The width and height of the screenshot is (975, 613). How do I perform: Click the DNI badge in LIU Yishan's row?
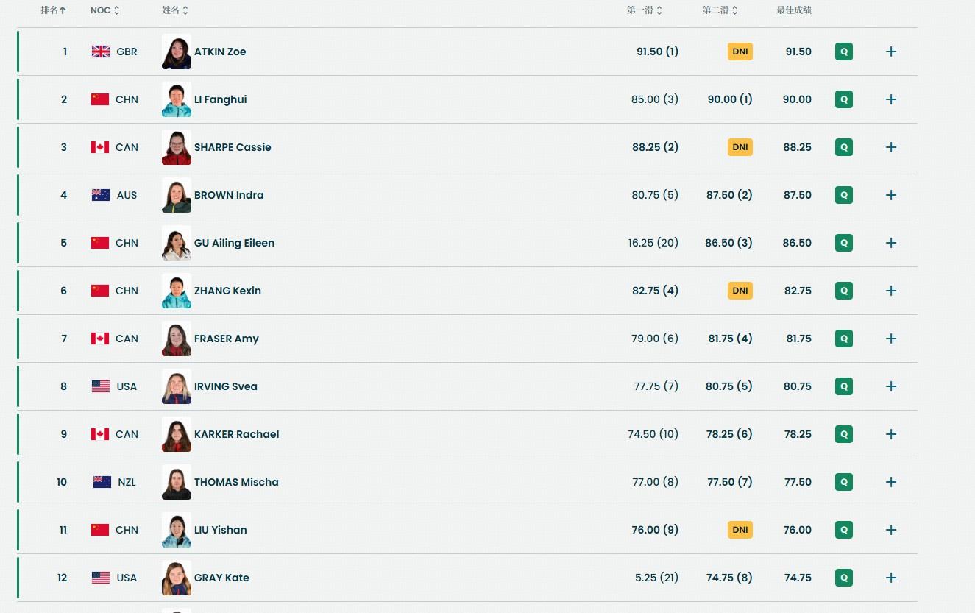pos(740,530)
